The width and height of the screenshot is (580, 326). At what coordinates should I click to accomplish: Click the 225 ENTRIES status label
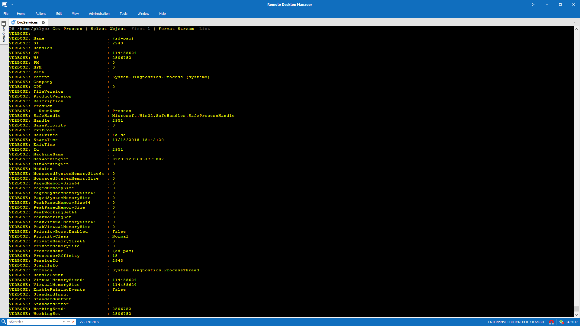[x=89, y=322]
